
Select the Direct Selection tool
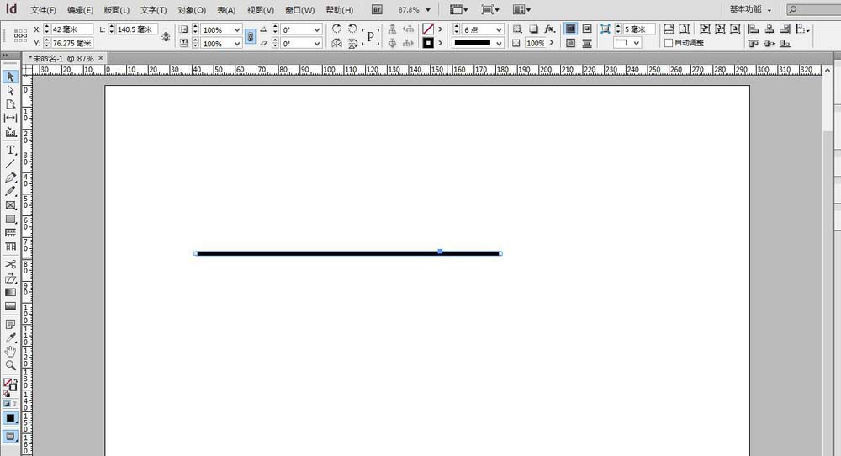tap(11, 90)
